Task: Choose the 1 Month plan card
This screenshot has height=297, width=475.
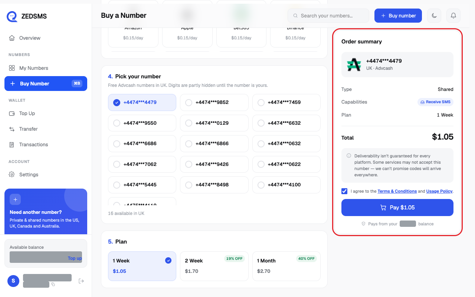Action: [286, 266]
